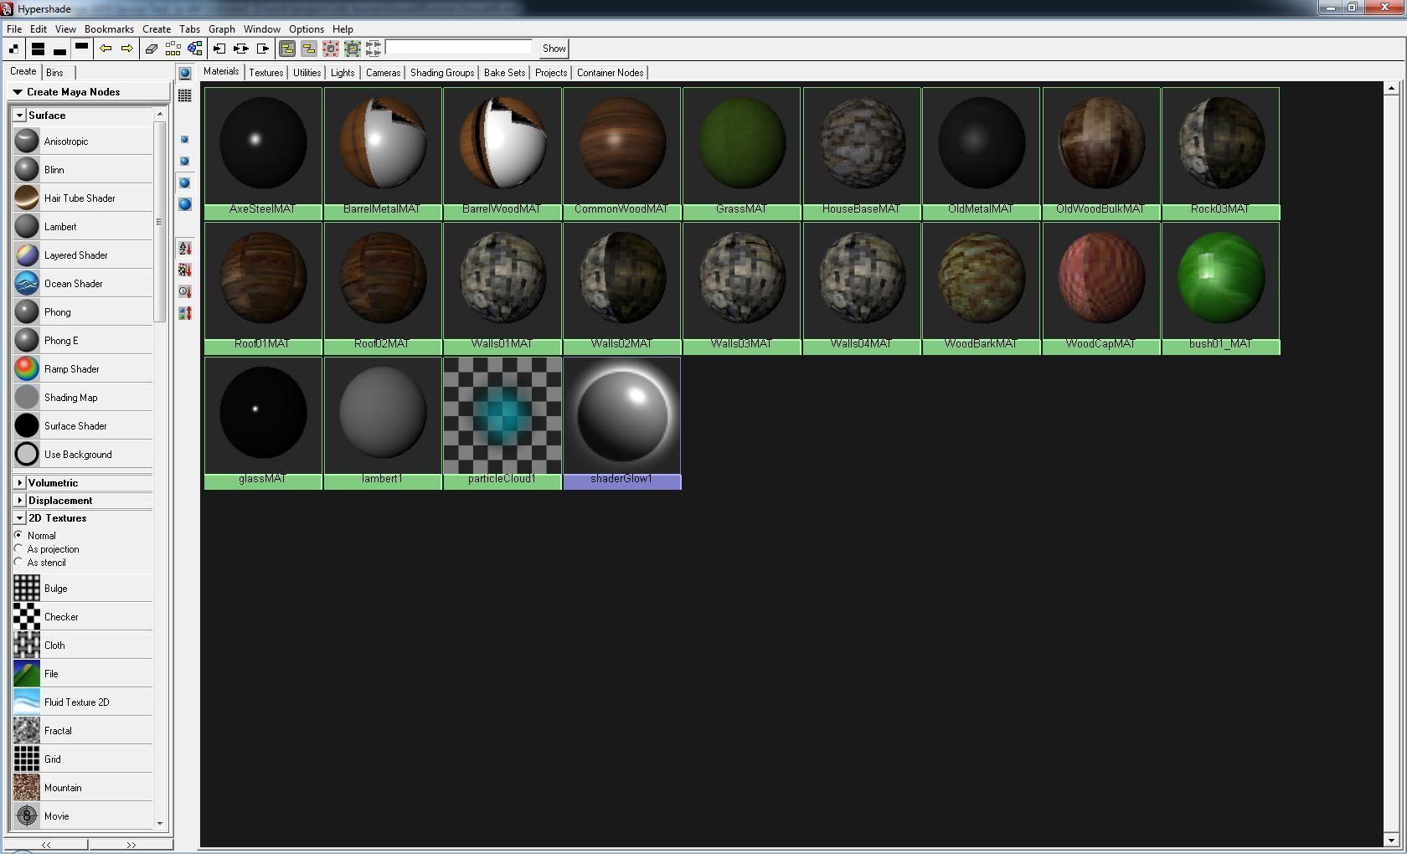Set small swatch size icon
Image resolution: width=1407 pixels, height=854 pixels.
[185, 140]
